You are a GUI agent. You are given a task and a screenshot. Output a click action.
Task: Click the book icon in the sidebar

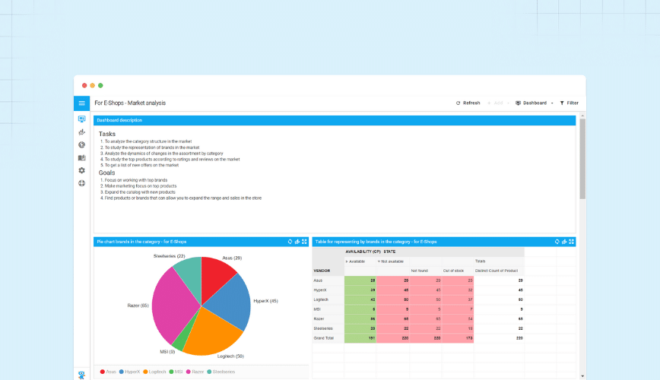coord(81,158)
